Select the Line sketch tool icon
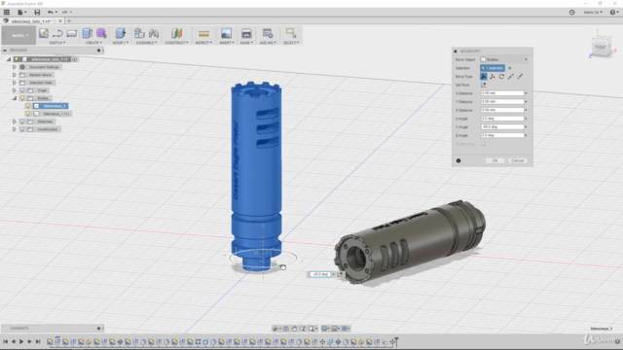 pyautogui.click(x=57, y=34)
